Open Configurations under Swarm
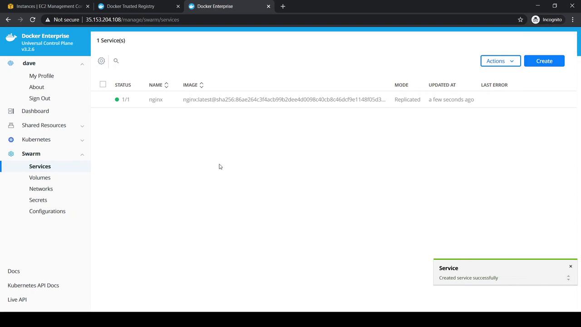The width and height of the screenshot is (581, 327). pyautogui.click(x=47, y=211)
